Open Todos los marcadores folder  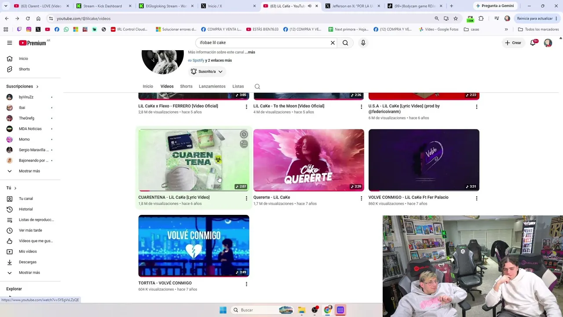coord(538,29)
